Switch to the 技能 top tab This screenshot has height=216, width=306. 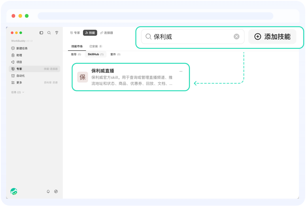(90, 33)
